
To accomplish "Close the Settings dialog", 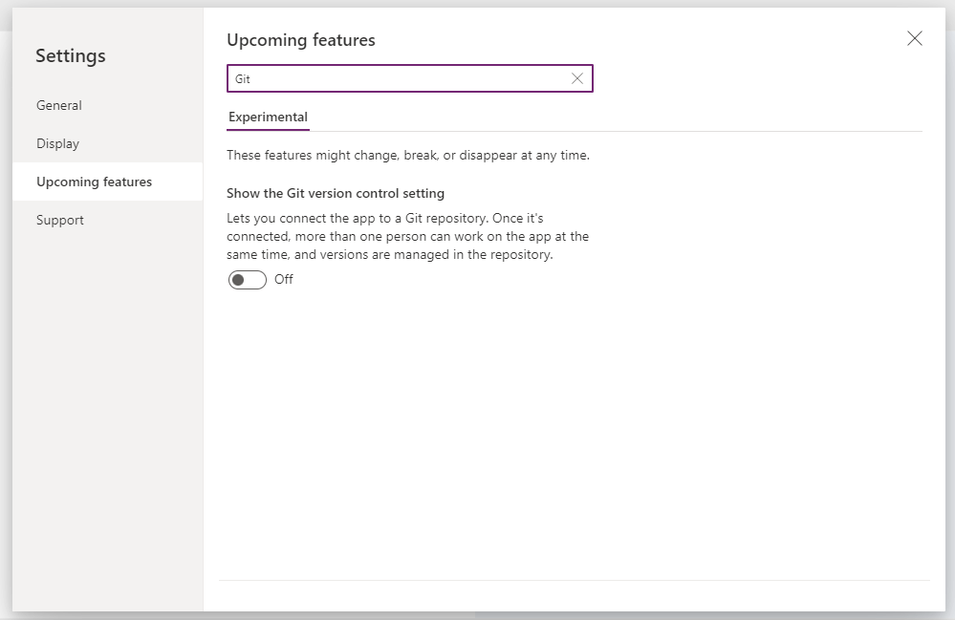I will (x=914, y=38).
